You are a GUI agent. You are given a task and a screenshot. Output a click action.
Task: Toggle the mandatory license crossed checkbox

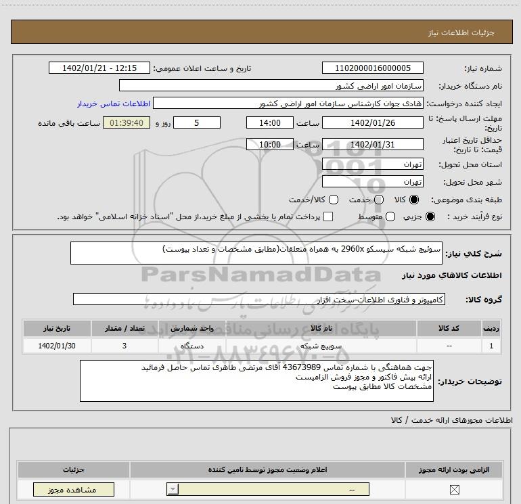[x=454, y=489]
